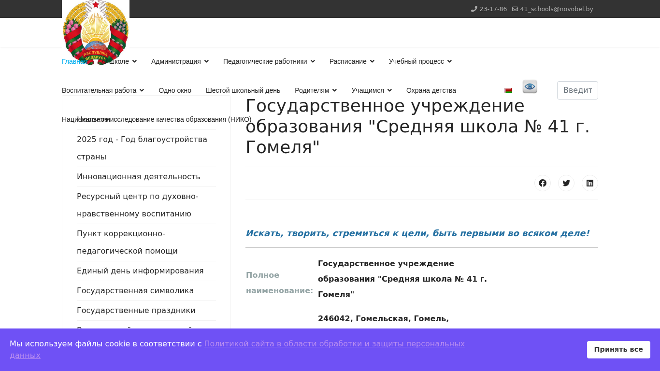Image resolution: width=660 pixels, height=371 pixels.
Task: Share the page on LinkedIn
Action: pos(590,183)
